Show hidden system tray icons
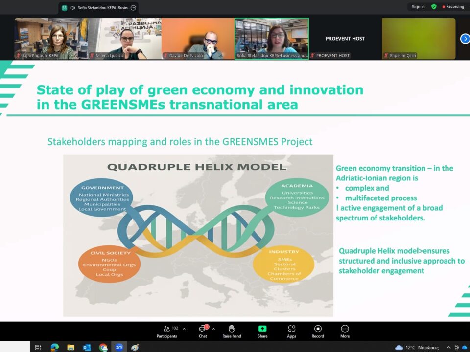470x352 pixels. point(448,347)
